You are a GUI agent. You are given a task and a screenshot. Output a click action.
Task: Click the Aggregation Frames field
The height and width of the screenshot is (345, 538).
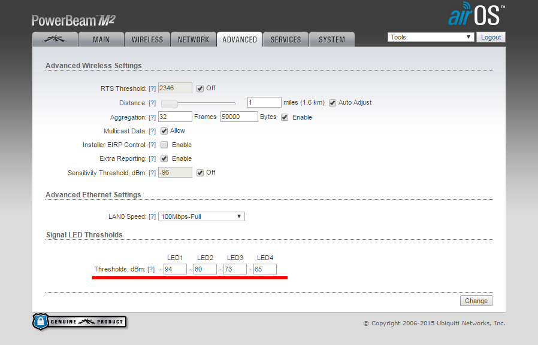tap(175, 117)
